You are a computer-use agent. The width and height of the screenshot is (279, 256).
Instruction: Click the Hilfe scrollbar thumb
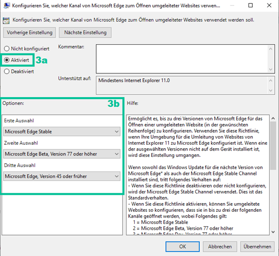tap(273, 146)
